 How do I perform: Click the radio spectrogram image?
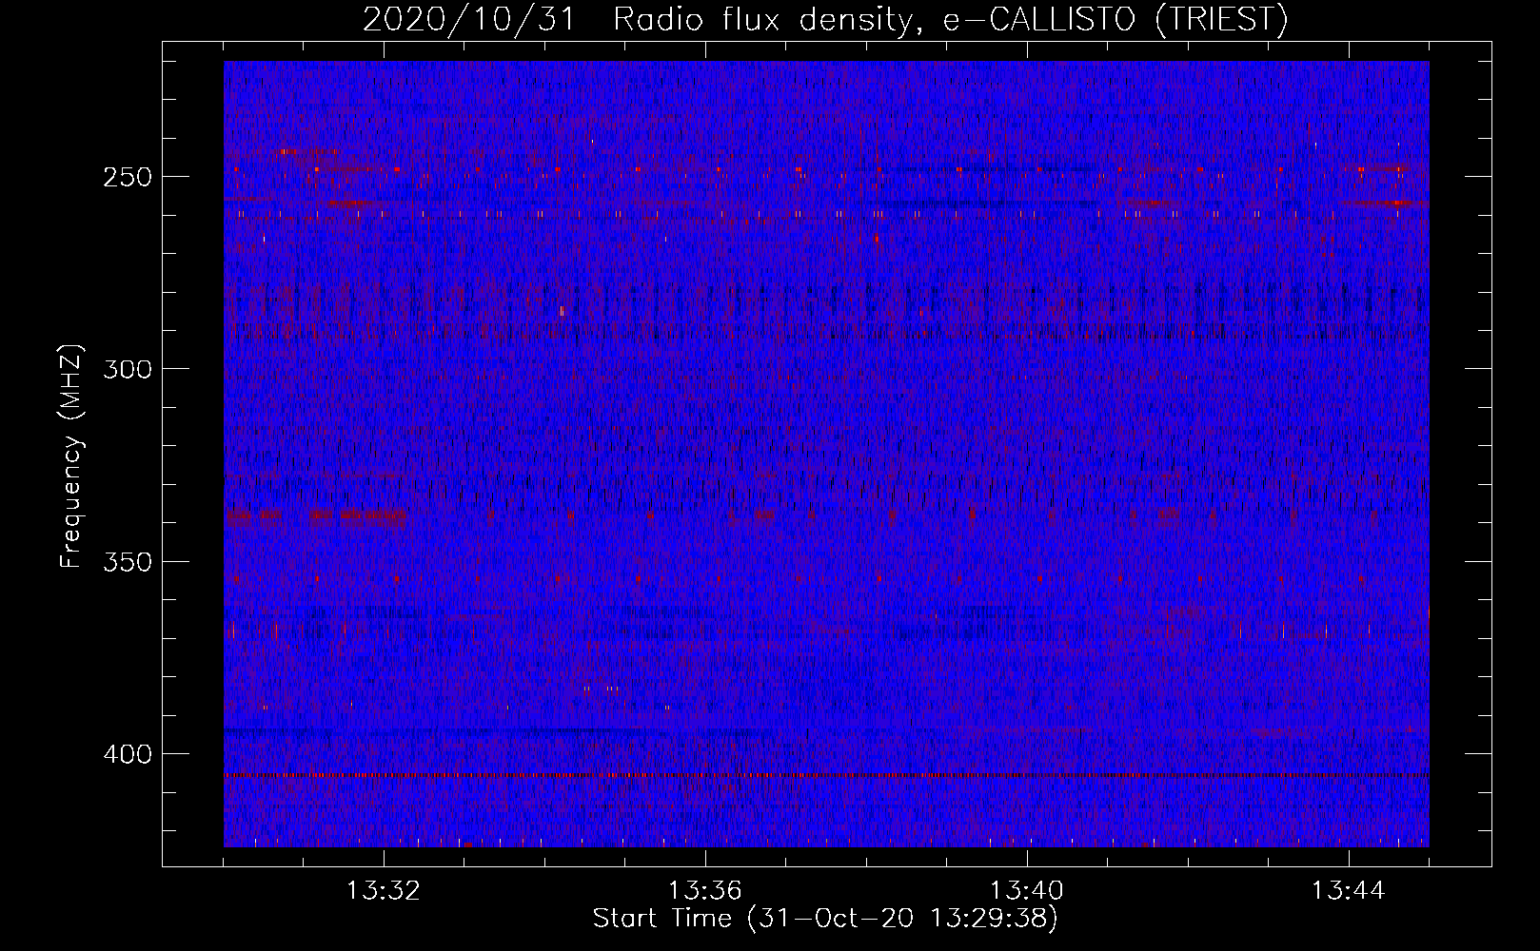tap(826, 454)
